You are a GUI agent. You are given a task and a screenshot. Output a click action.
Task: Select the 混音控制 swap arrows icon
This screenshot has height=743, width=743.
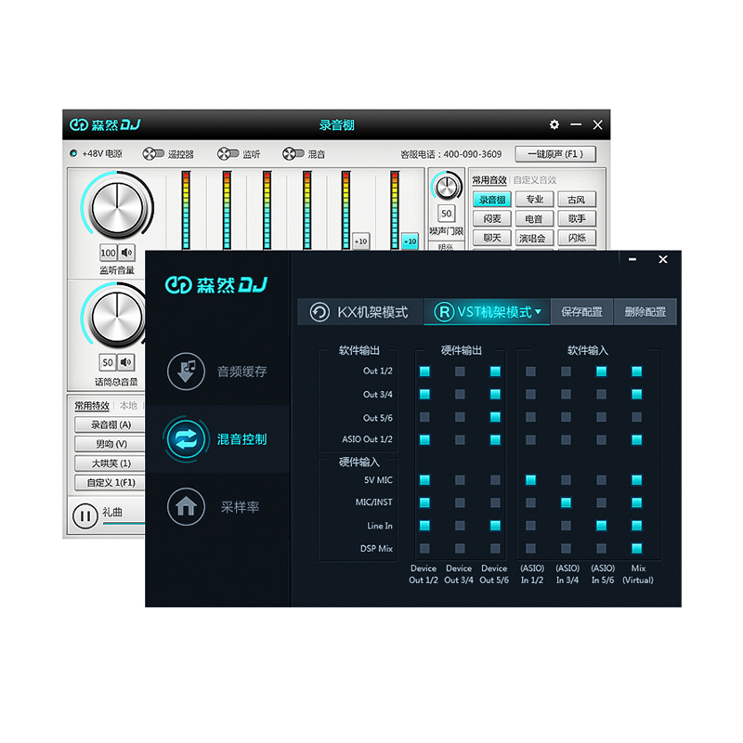(186, 439)
